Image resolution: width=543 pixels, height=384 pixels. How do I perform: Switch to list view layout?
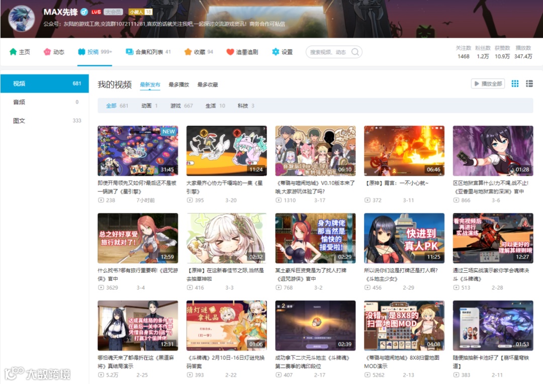point(529,84)
